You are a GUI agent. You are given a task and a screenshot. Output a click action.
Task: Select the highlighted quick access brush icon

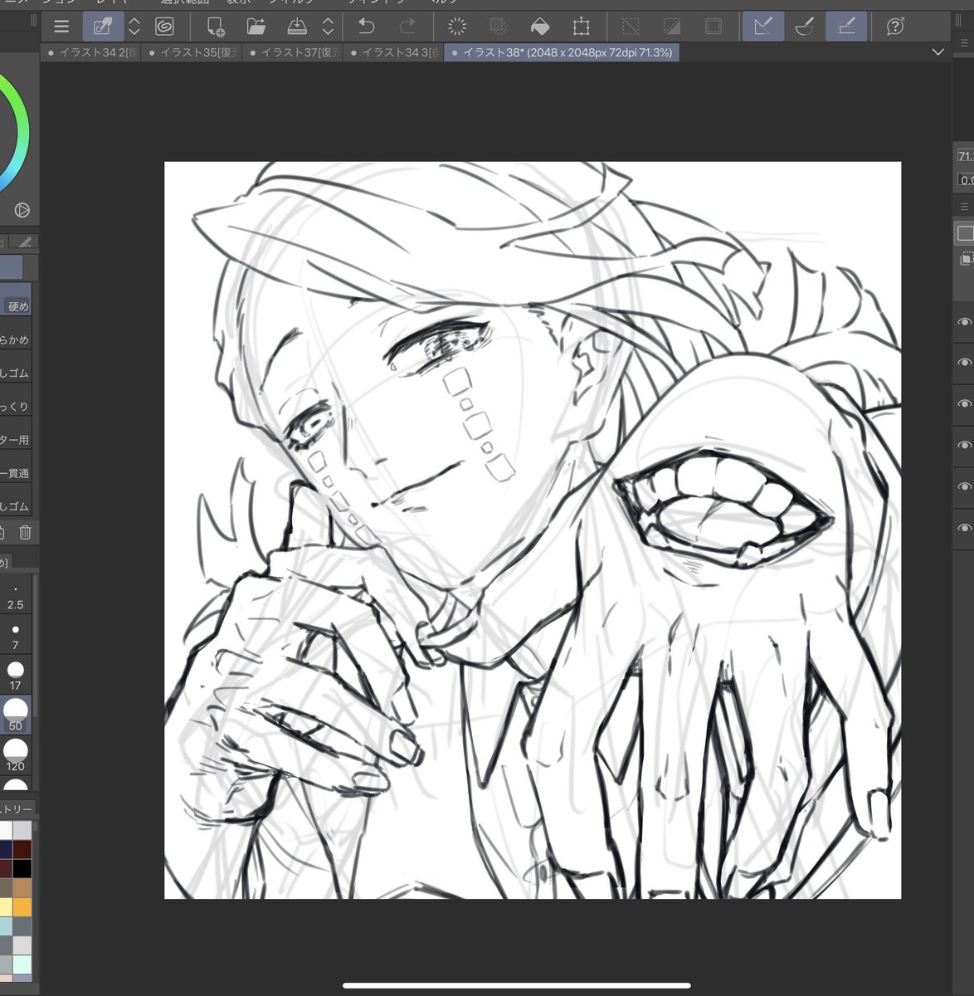(x=103, y=27)
